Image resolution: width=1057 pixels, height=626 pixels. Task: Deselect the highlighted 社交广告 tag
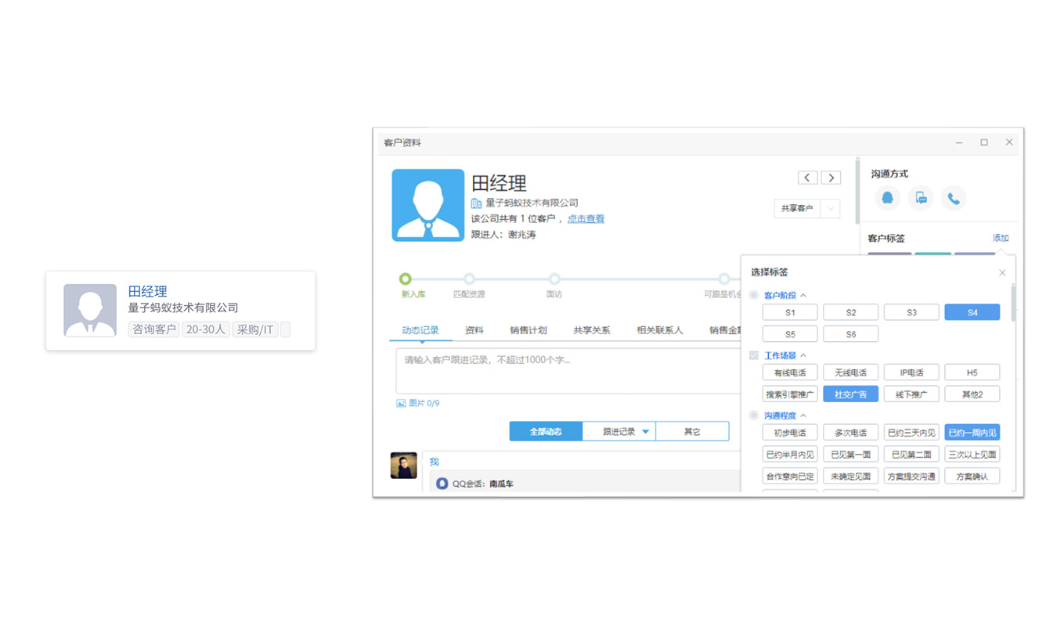pyautogui.click(x=851, y=394)
